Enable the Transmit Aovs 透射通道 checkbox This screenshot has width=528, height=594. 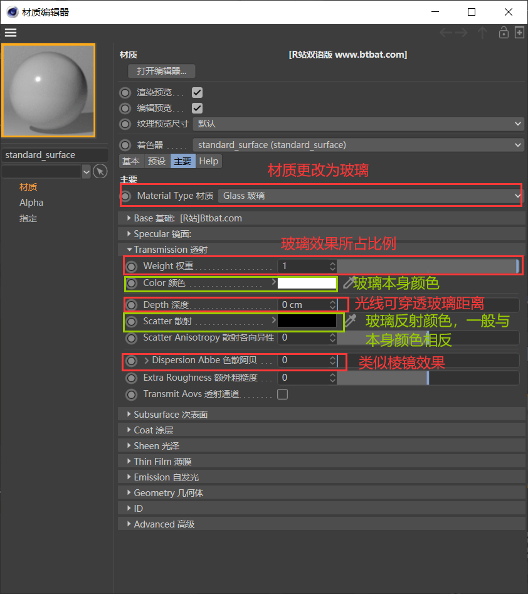click(283, 395)
